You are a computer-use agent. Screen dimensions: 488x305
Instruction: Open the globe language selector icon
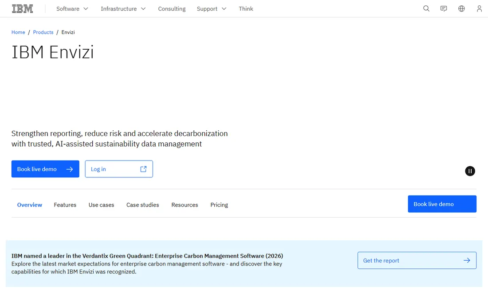pos(461,9)
